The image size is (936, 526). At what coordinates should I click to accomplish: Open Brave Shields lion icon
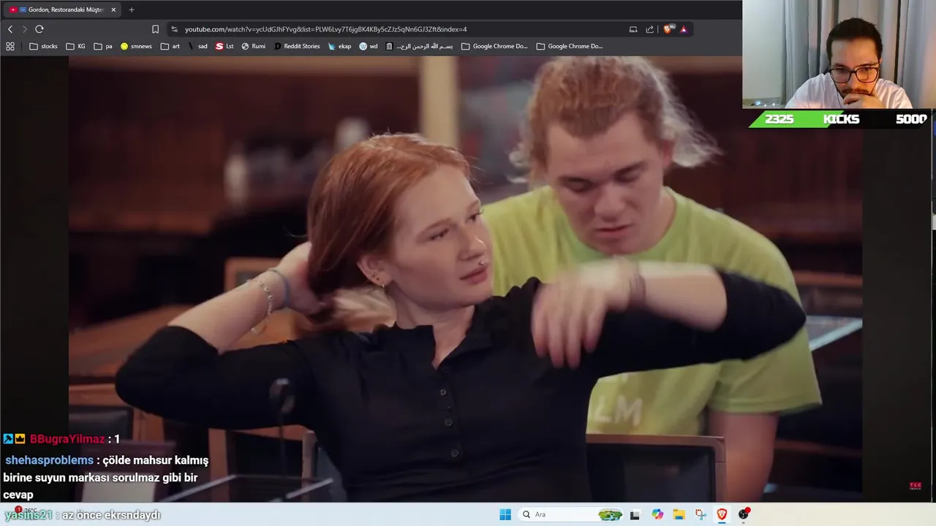(x=668, y=29)
